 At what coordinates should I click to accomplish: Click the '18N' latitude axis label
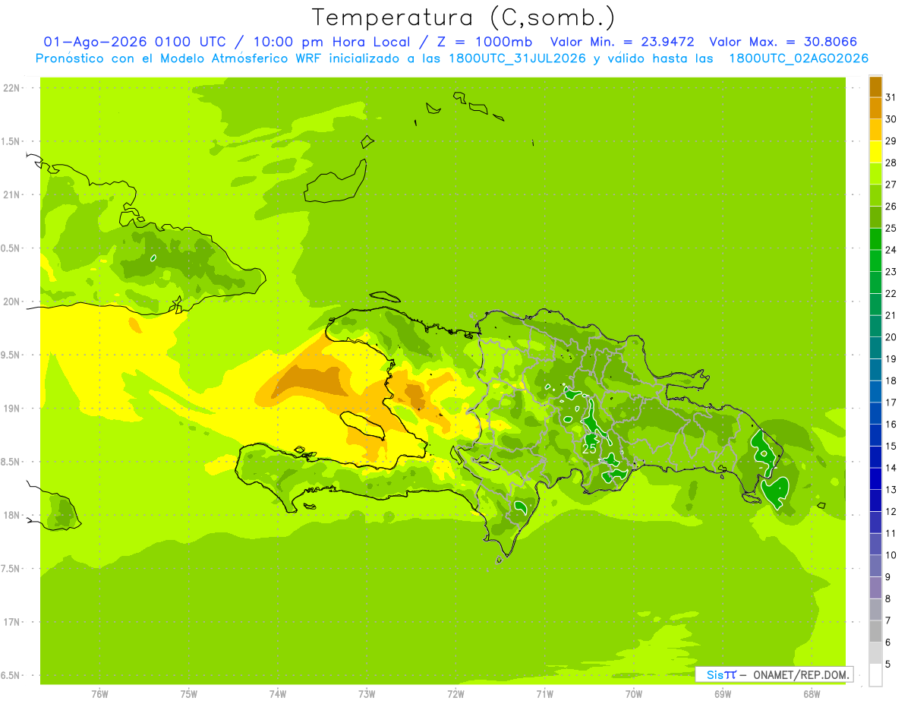(12, 515)
